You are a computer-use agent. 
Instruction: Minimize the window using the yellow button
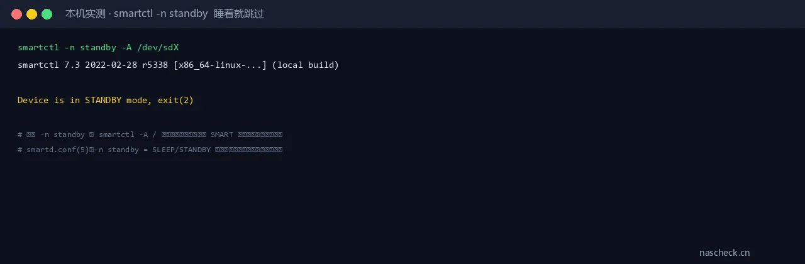31,14
